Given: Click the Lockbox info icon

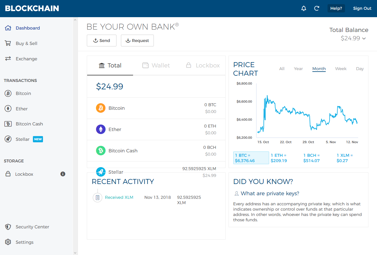Looking at the screenshot, I should [63, 174].
